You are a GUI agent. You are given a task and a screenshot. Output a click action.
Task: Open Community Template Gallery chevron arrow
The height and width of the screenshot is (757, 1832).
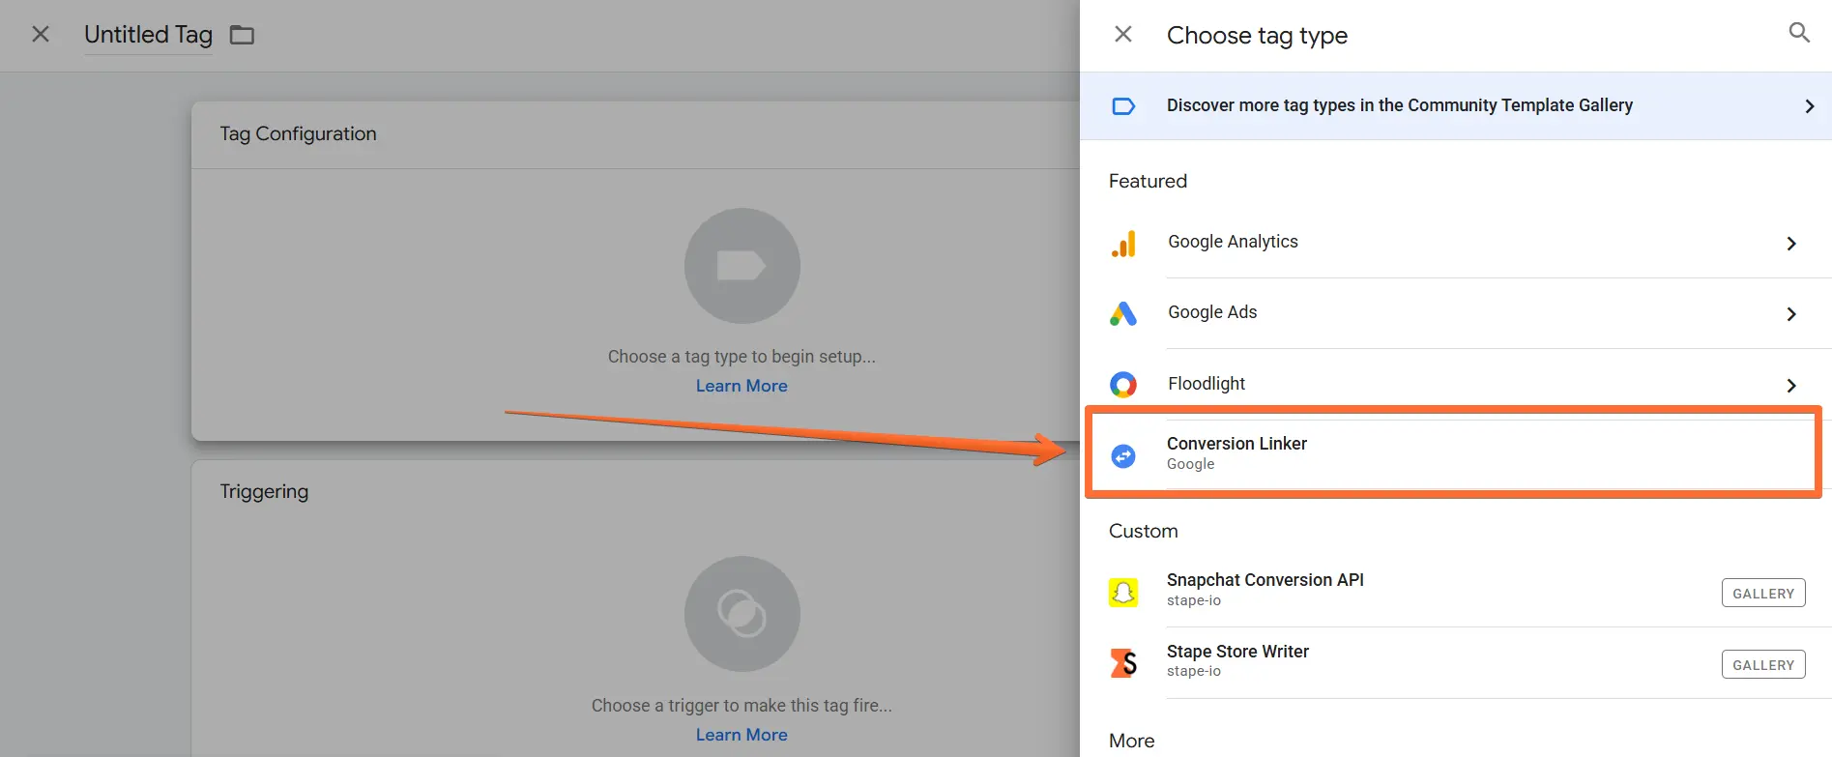click(x=1809, y=106)
